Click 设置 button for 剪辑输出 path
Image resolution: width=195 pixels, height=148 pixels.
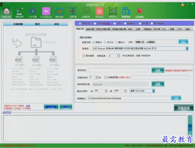click(x=176, y=98)
